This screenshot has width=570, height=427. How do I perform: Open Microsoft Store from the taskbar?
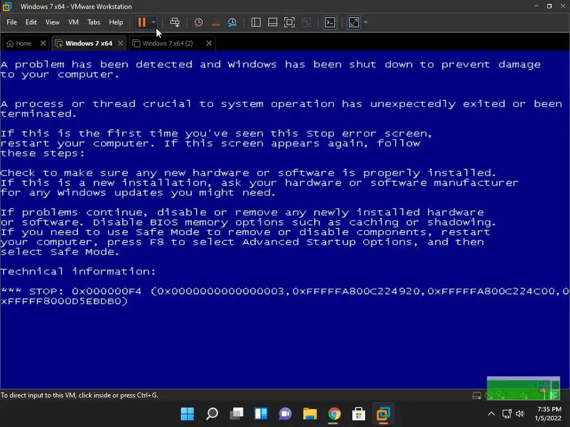[x=358, y=414]
